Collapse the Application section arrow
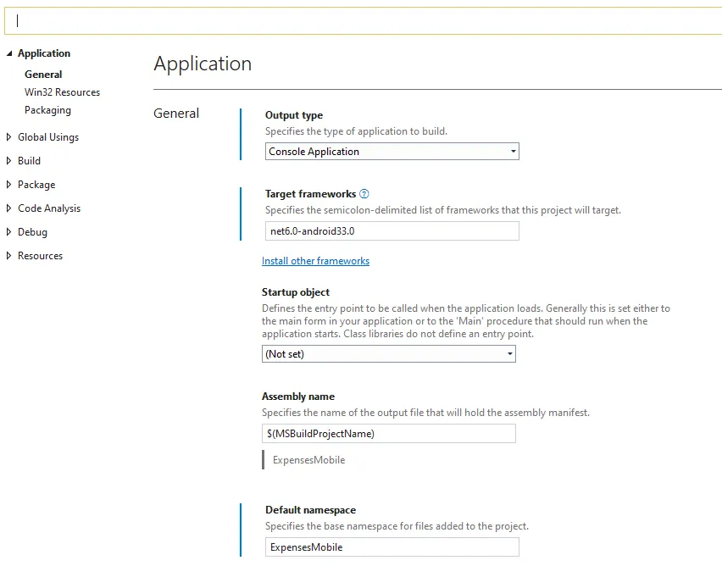The height and width of the screenshot is (566, 722). pos(9,53)
